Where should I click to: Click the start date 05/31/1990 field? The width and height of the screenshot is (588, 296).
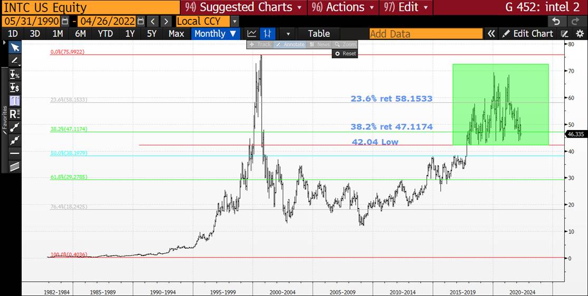[32, 21]
